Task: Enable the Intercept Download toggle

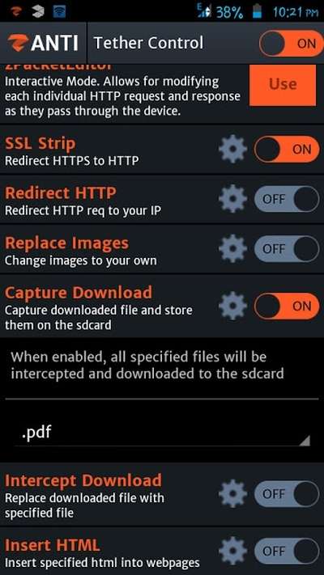Action: tap(287, 494)
